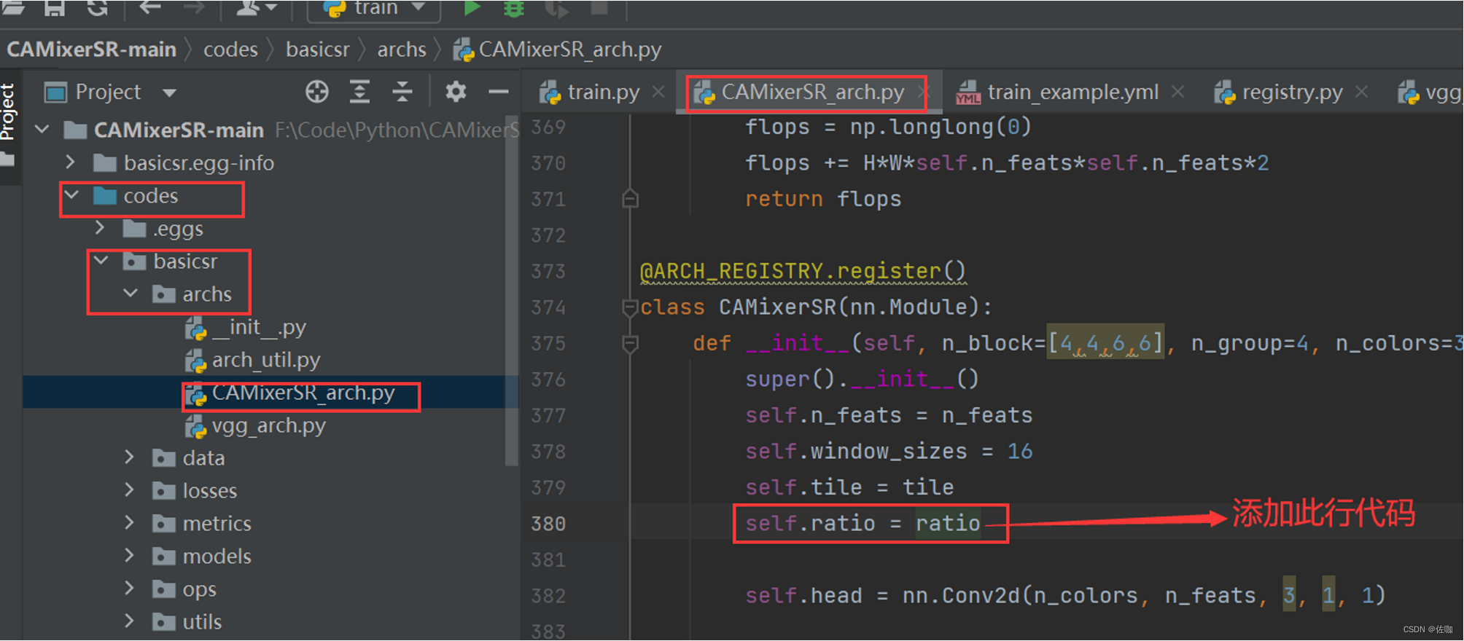Click on 'self.ratio = ratio' code line
Screen dimensions: 1464x641
click(x=863, y=523)
